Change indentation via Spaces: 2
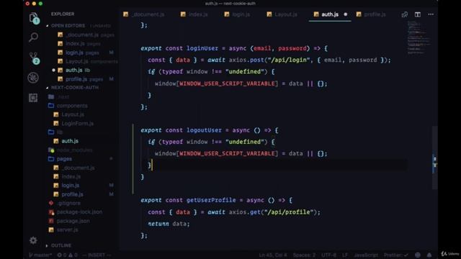Screen dimensions: 461x259 coord(304,255)
